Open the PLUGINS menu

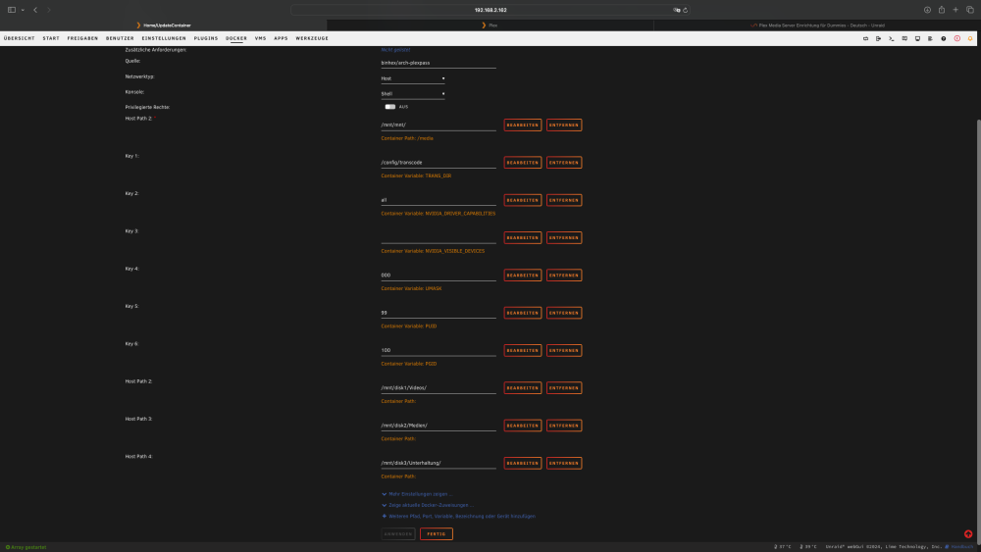pyautogui.click(x=206, y=39)
